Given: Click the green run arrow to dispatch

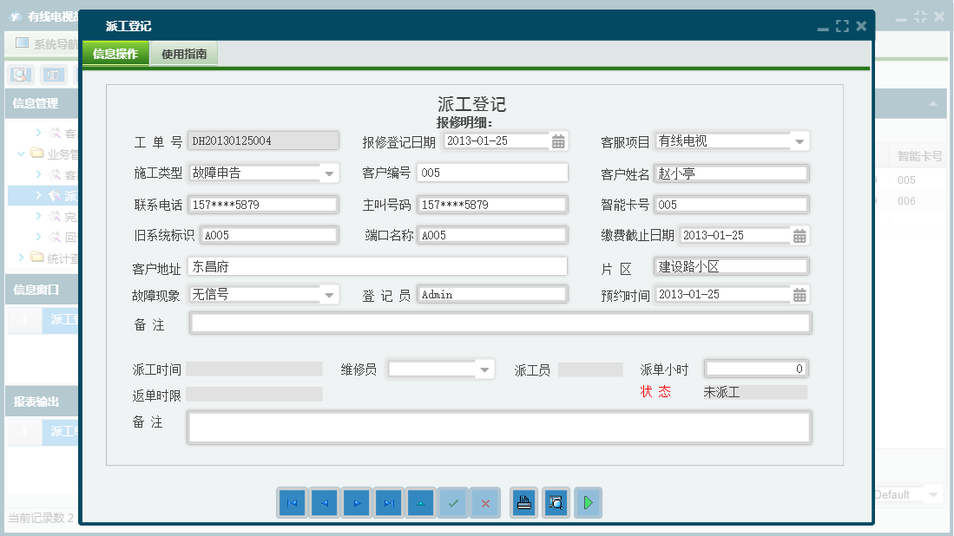Looking at the screenshot, I should click(x=588, y=502).
